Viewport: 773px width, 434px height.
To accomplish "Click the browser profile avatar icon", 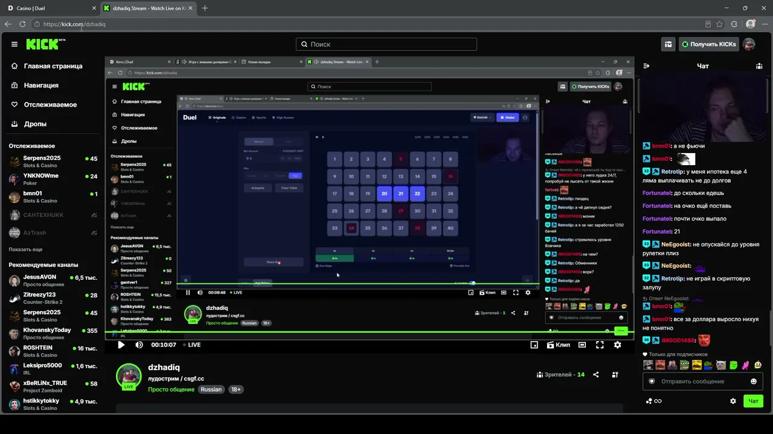I will point(751,24).
